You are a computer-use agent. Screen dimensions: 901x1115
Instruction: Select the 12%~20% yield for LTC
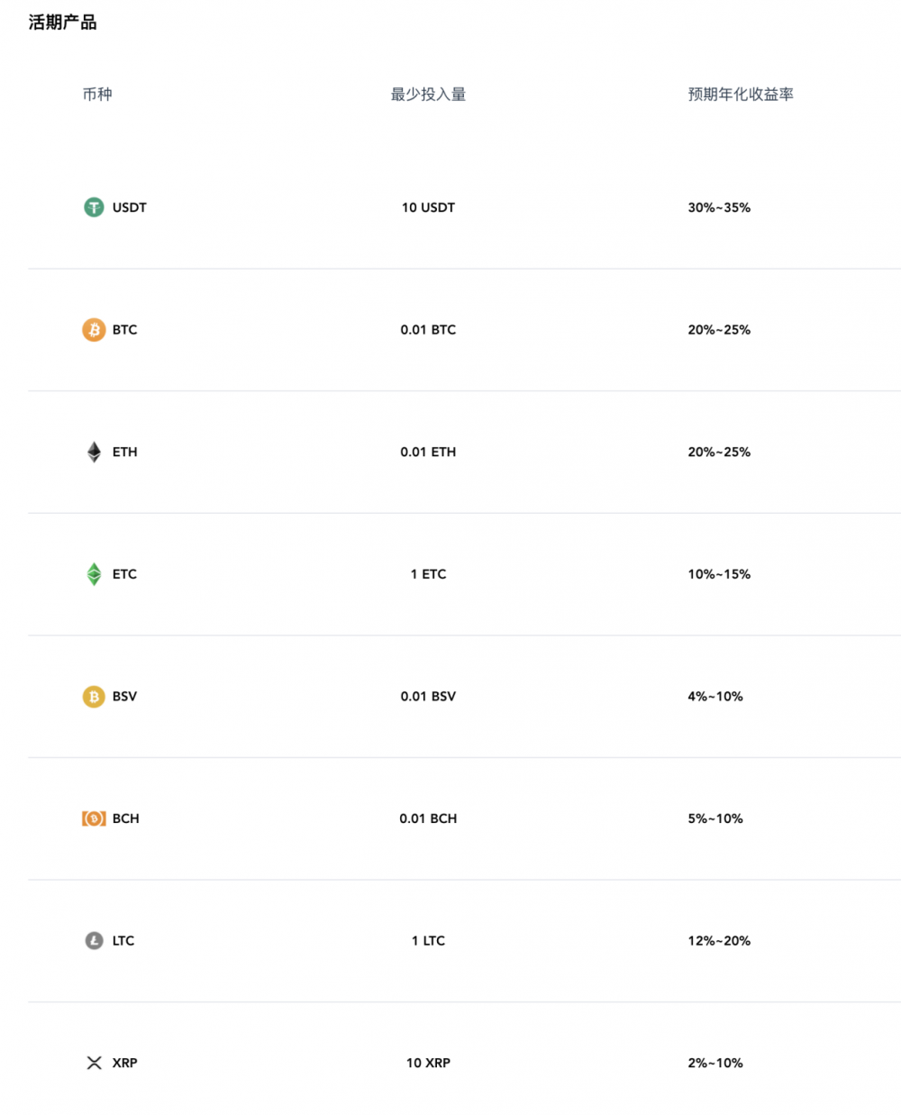click(x=719, y=941)
